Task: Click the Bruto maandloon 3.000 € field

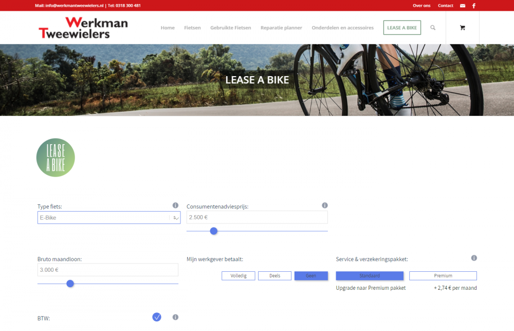Action: point(108,270)
